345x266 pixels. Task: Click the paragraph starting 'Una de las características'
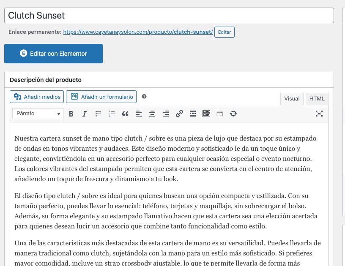tap(168, 253)
